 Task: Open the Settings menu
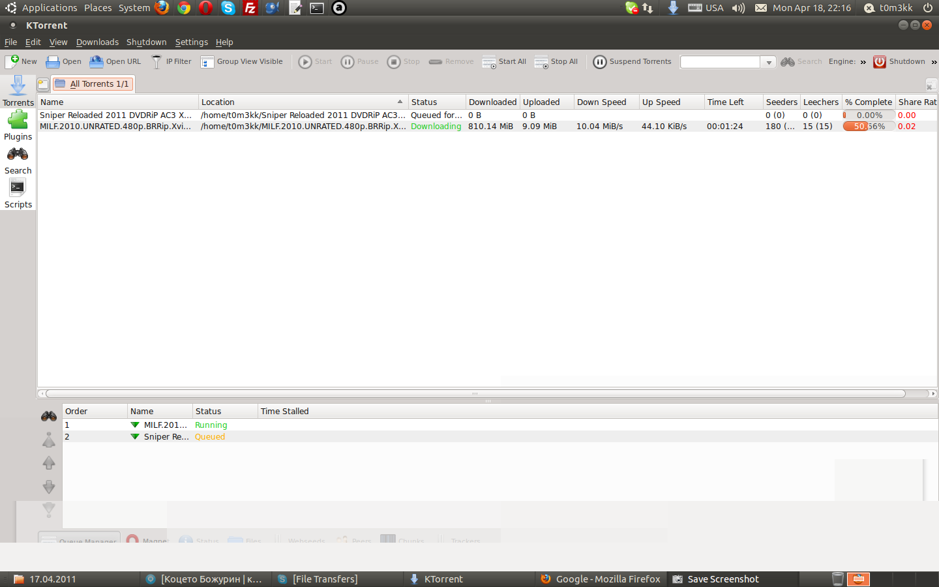[x=191, y=42]
